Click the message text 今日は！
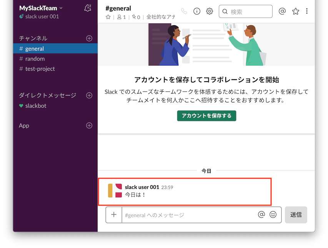328x248 pixels. pos(135,195)
